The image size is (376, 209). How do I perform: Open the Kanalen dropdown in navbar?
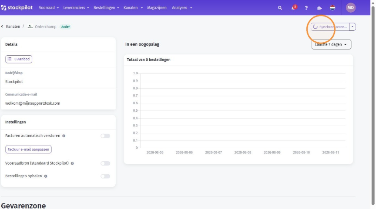pyautogui.click(x=133, y=8)
